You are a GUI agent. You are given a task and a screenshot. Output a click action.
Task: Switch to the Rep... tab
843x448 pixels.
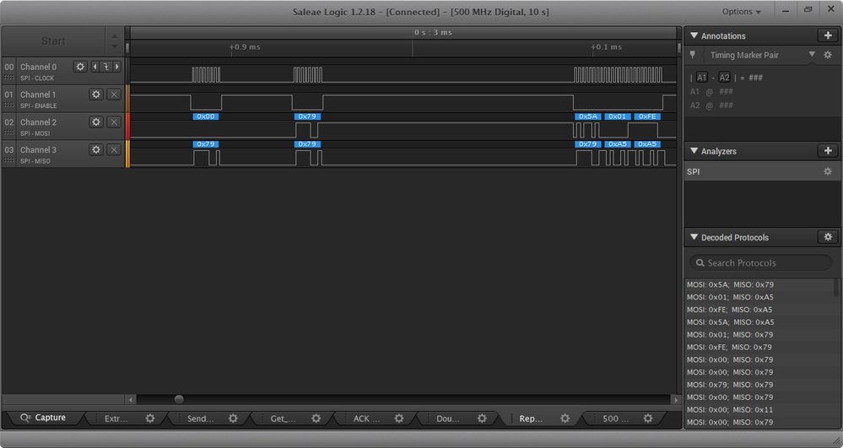[x=531, y=418]
